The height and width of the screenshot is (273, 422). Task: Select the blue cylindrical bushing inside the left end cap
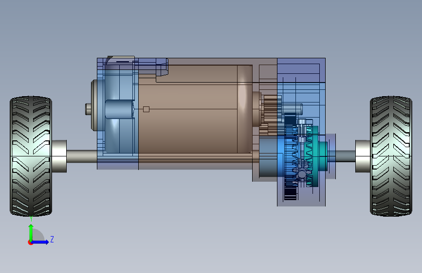tap(120, 109)
